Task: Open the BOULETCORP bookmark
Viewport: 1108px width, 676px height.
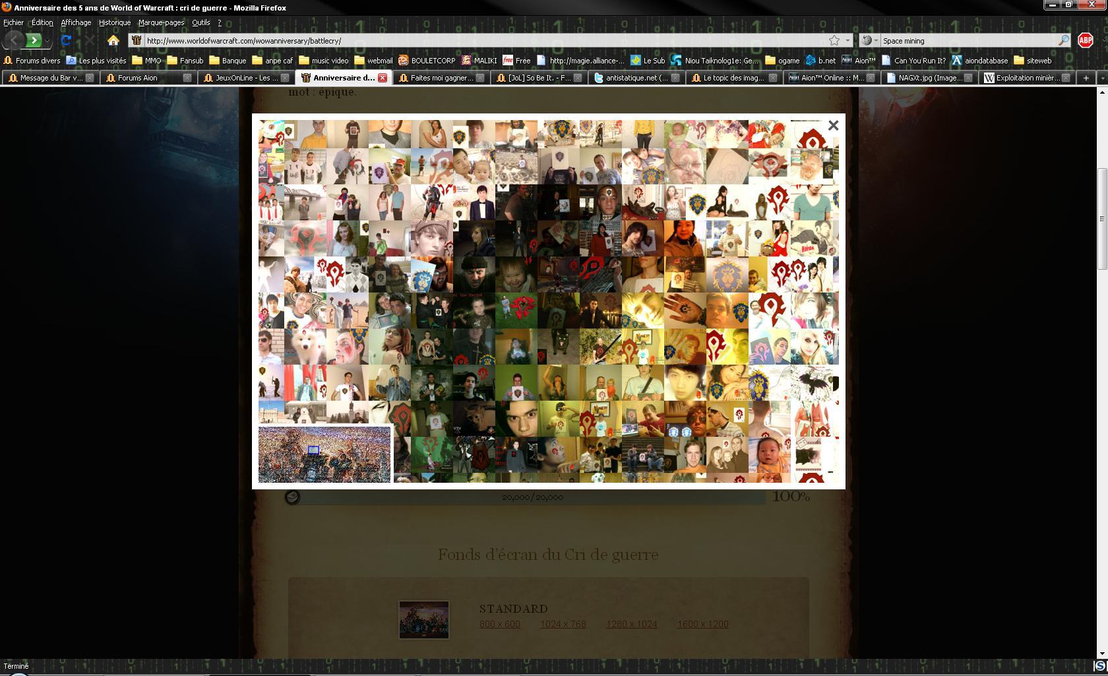Action: click(427, 61)
